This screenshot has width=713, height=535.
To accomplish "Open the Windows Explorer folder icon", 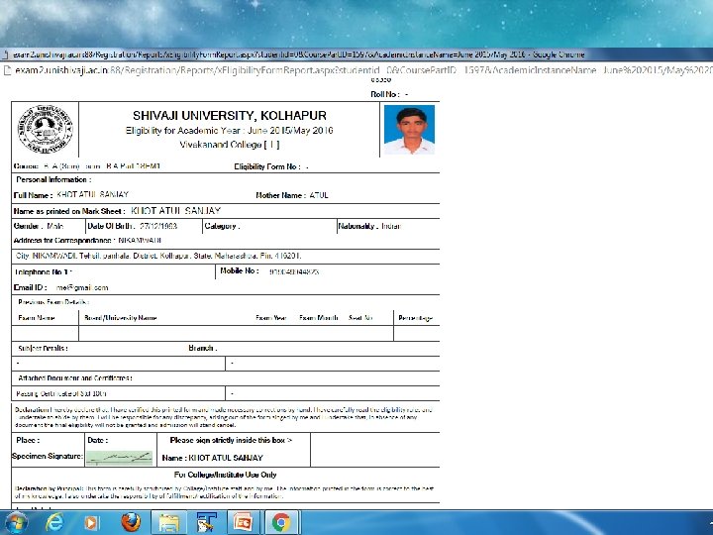I will 168,523.
